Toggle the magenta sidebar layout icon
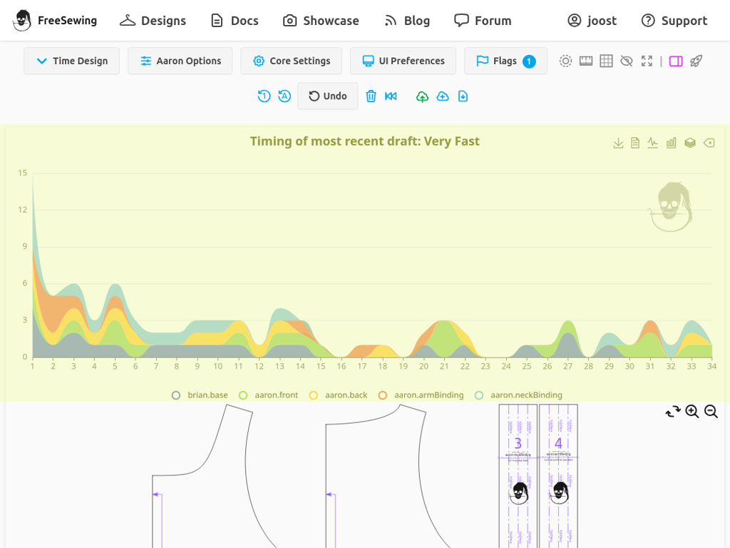 point(676,61)
